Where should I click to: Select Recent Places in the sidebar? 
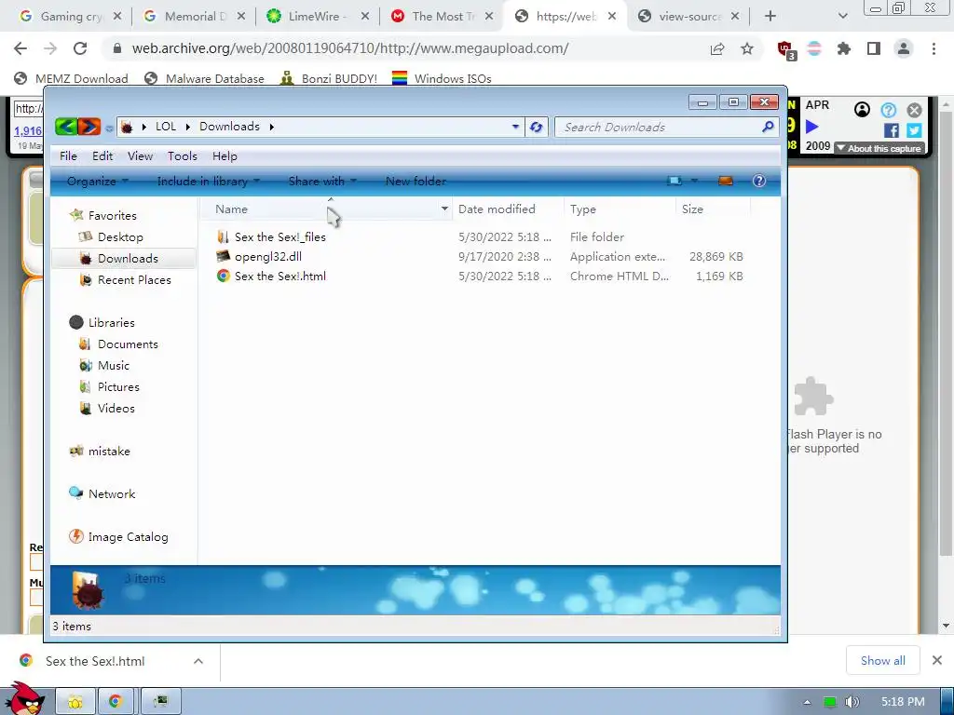pos(134,280)
